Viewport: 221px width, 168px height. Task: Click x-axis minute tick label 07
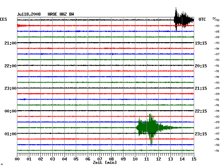click(x=100, y=159)
